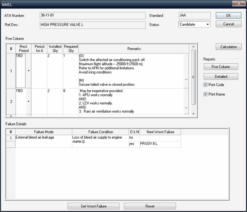
Task: Click Failure Condition column header
Action: (101, 132)
